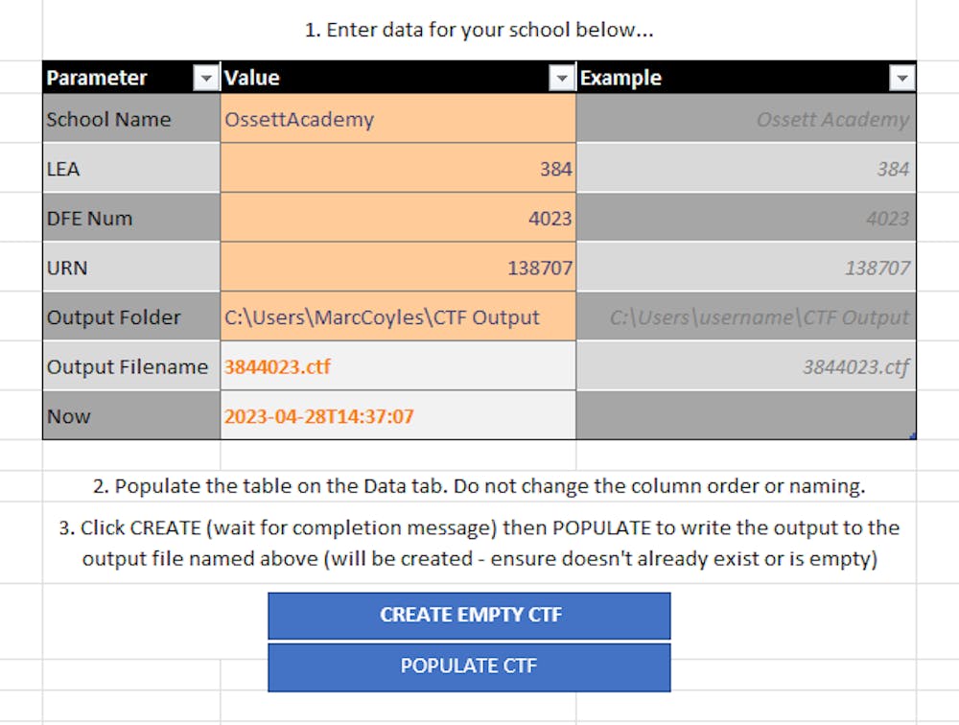Select the School Name parameter label cell

[x=131, y=120]
